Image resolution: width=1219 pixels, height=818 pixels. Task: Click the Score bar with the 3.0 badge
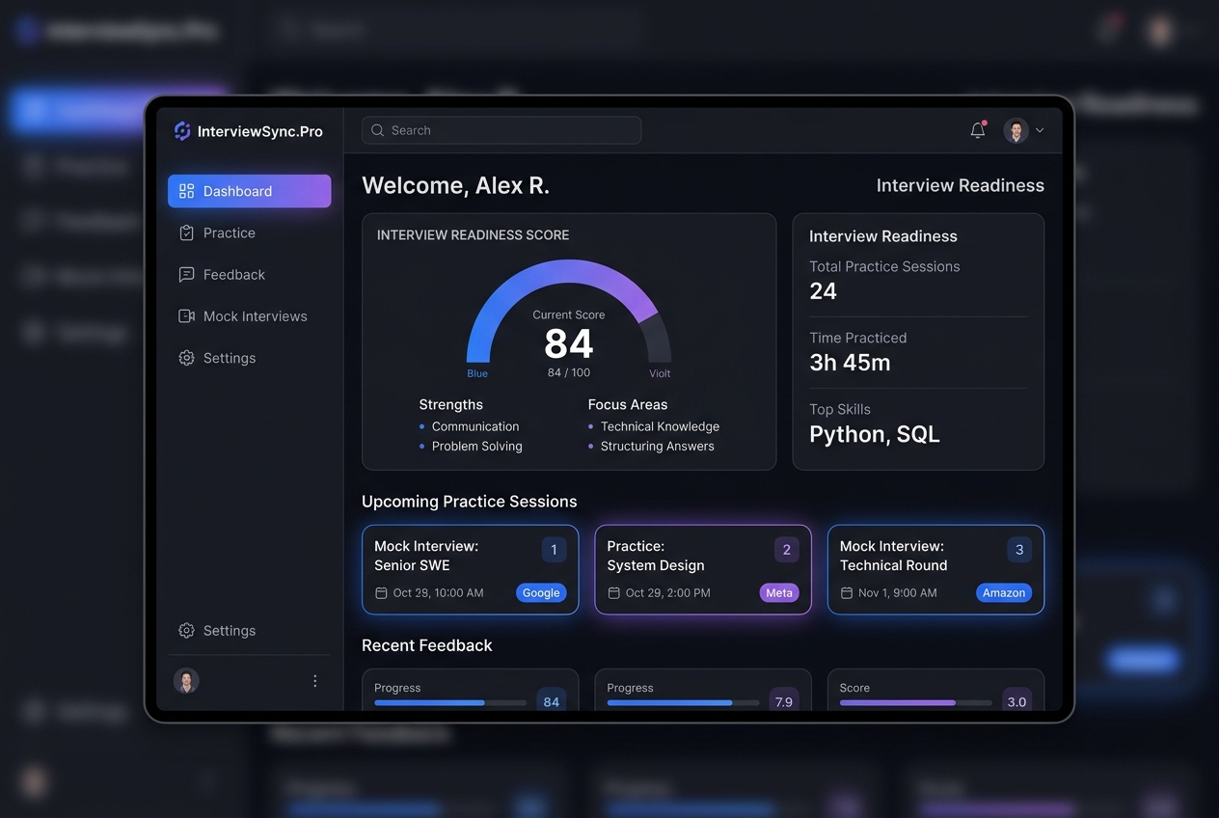click(916, 703)
